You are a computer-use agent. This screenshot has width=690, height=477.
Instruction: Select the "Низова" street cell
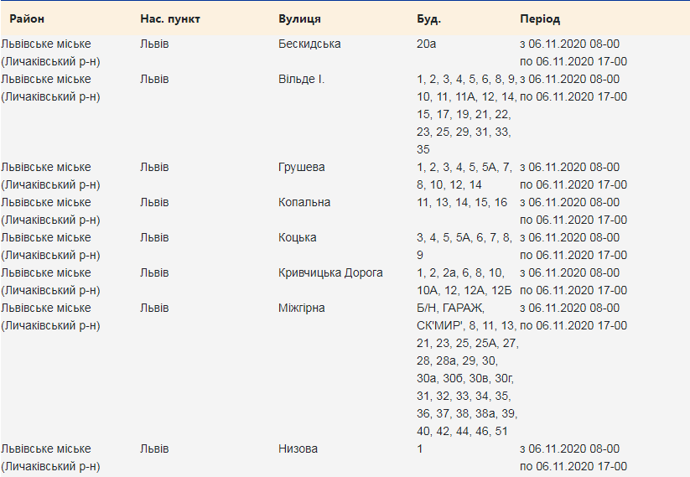click(298, 448)
